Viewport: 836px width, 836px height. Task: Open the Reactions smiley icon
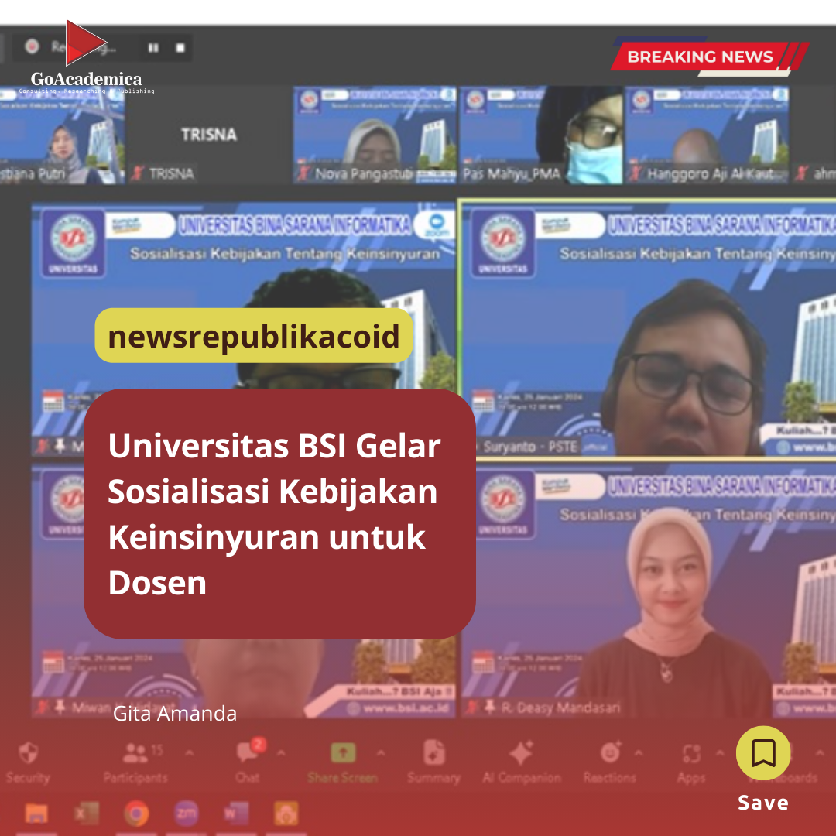coord(610,752)
